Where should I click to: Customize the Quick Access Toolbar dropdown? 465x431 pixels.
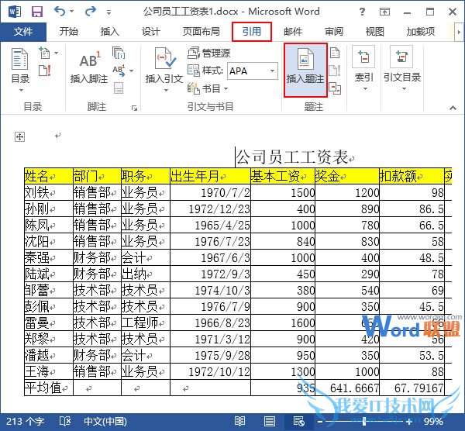pos(108,12)
